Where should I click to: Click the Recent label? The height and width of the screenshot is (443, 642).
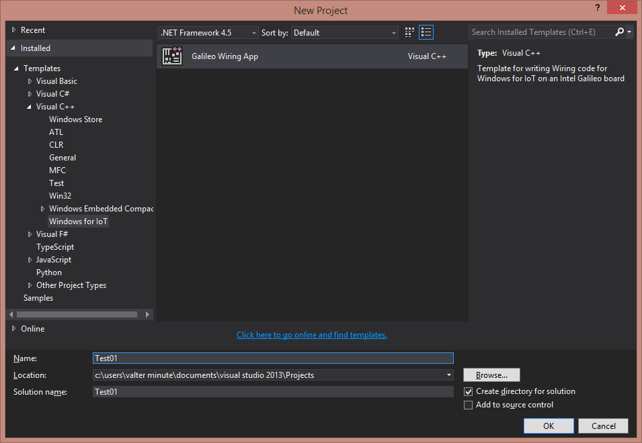coord(33,30)
